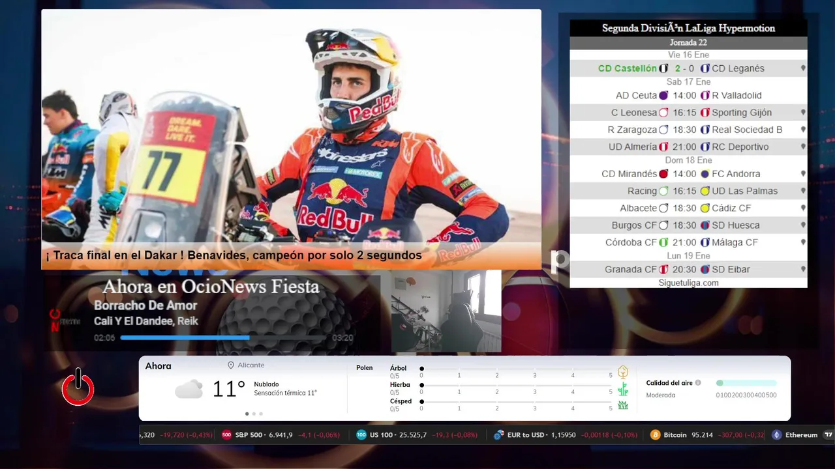Select the third weather carousel dot
Image resolution: width=835 pixels, height=469 pixels.
coord(261,414)
